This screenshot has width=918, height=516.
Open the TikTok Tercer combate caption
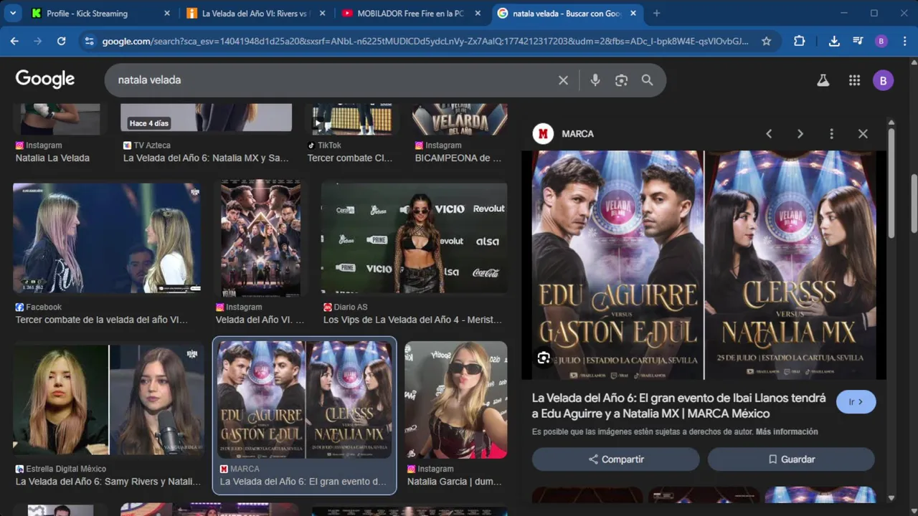click(x=350, y=158)
